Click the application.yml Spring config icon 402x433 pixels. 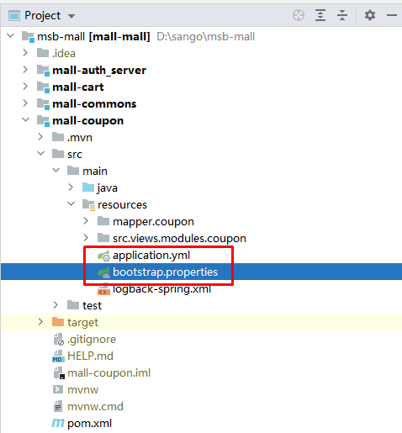point(103,256)
